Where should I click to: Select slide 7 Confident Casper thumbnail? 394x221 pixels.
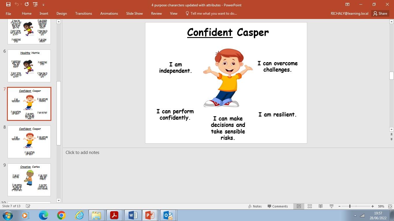(x=29, y=104)
